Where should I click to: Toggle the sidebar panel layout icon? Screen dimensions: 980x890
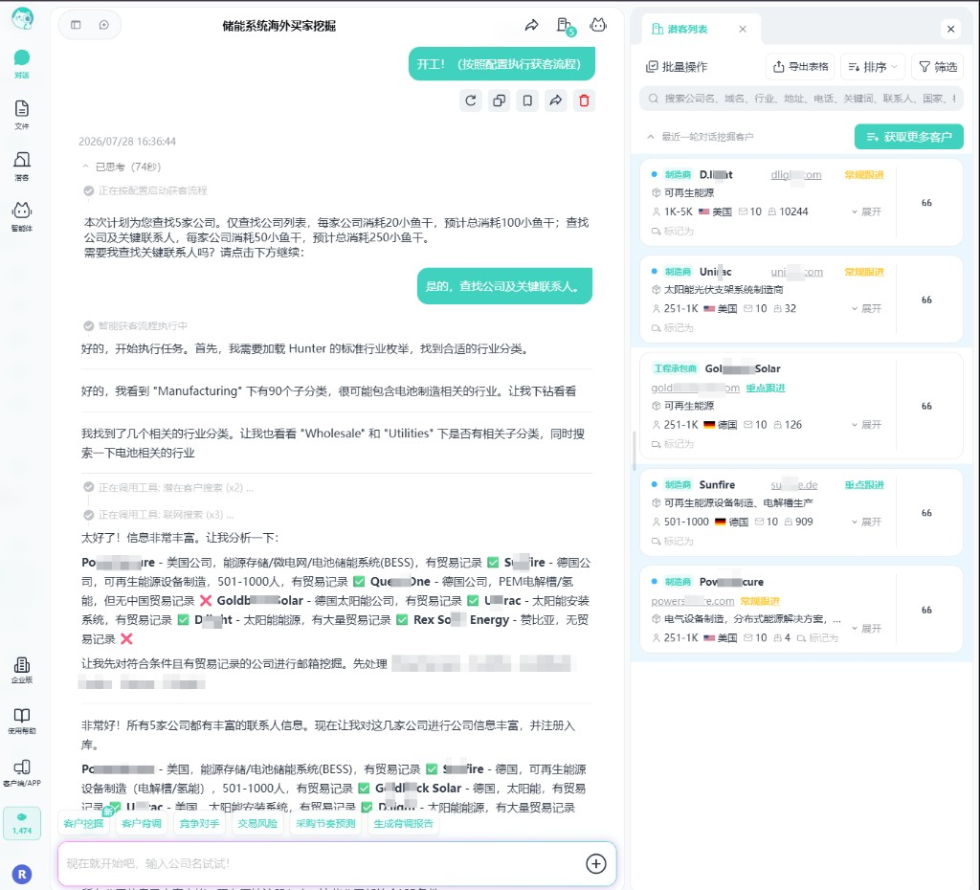coord(76,25)
